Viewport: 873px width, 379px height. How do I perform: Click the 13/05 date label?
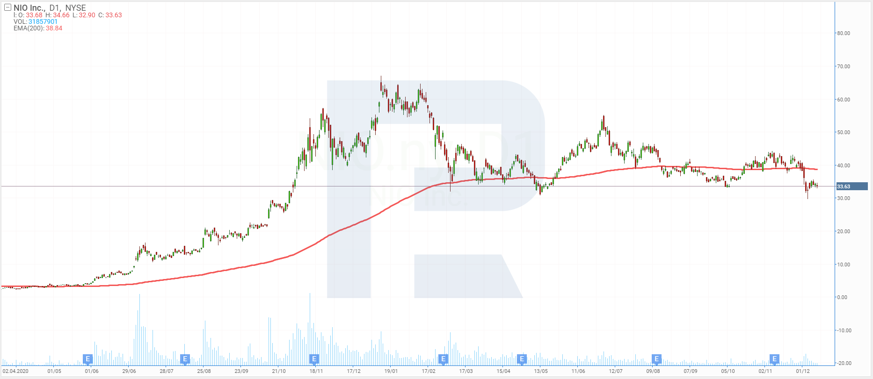pos(541,372)
